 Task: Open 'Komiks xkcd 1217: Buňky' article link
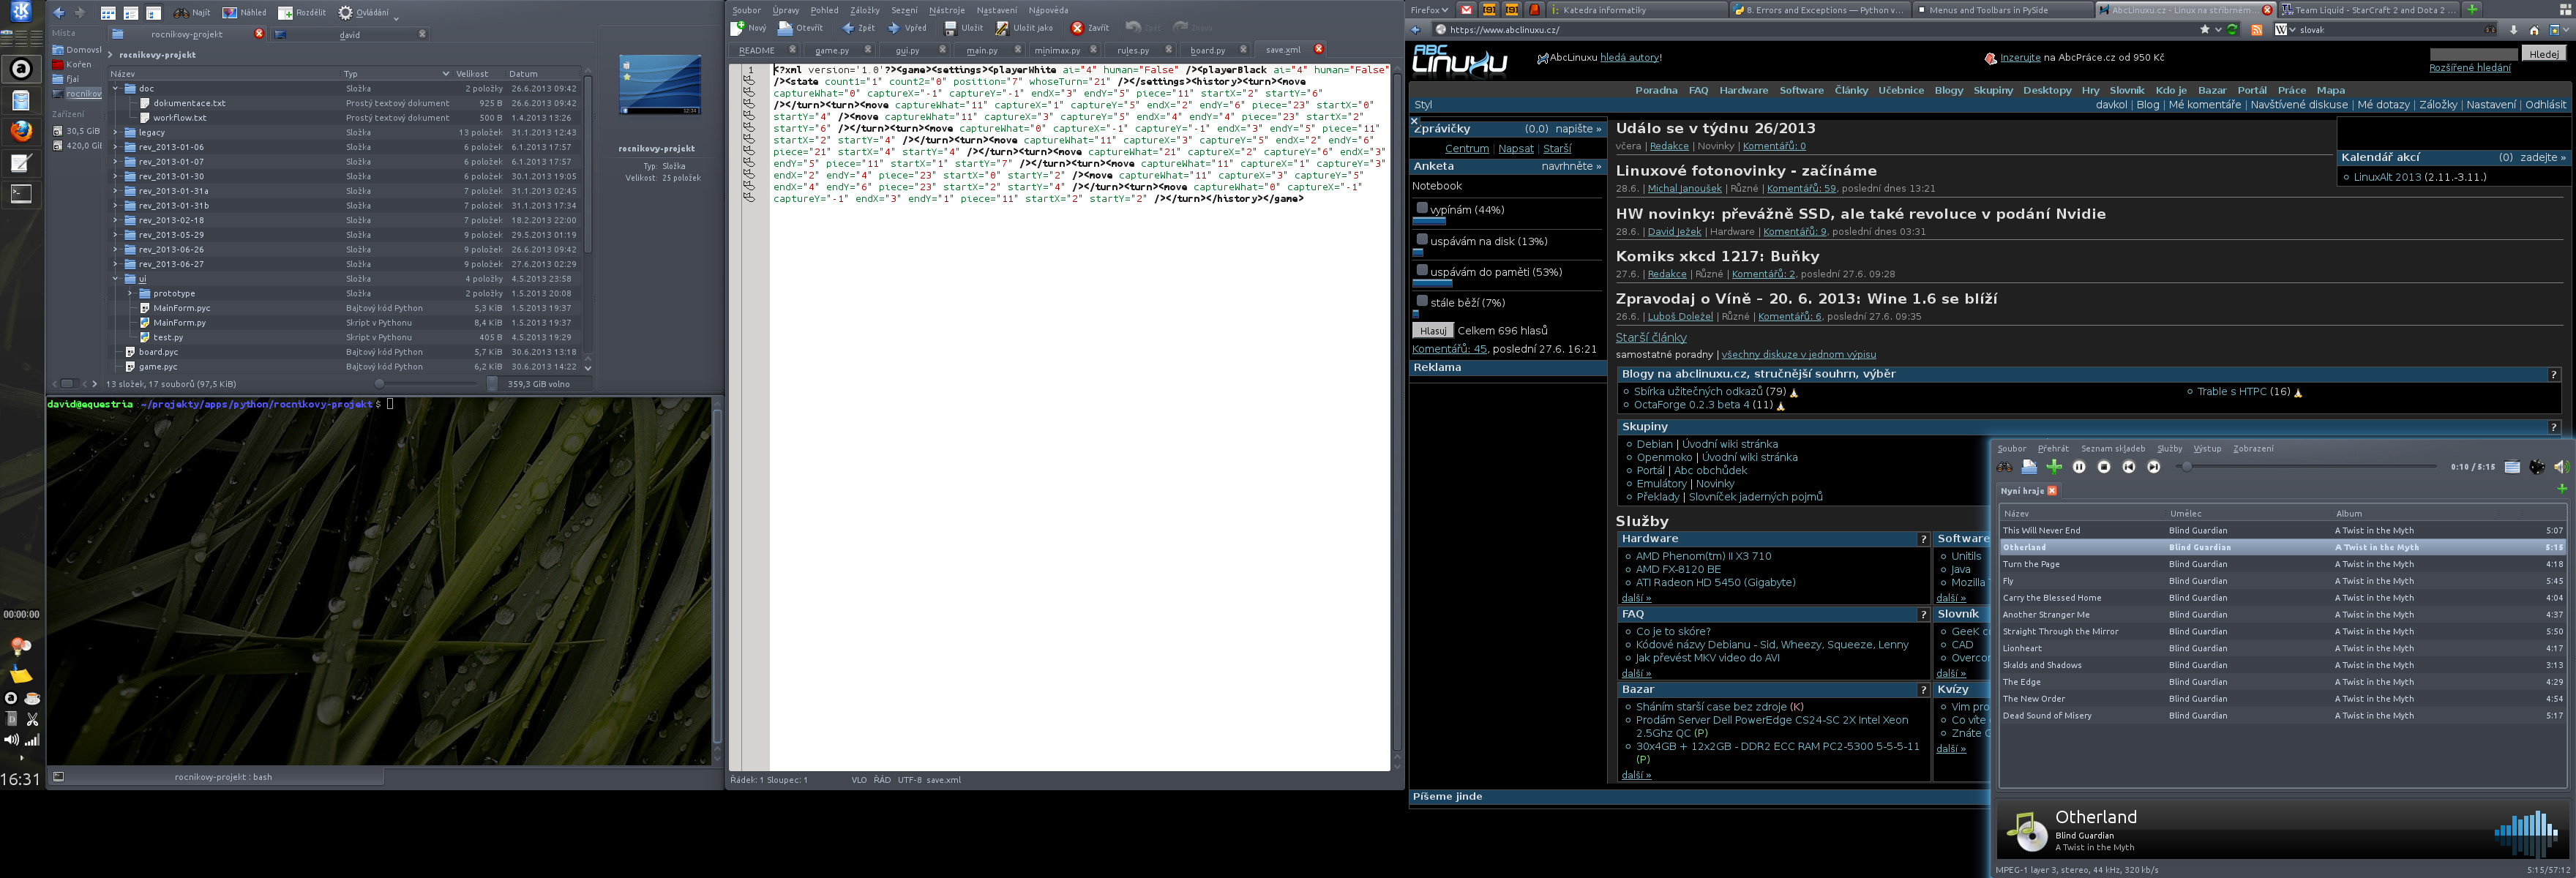tap(1717, 256)
